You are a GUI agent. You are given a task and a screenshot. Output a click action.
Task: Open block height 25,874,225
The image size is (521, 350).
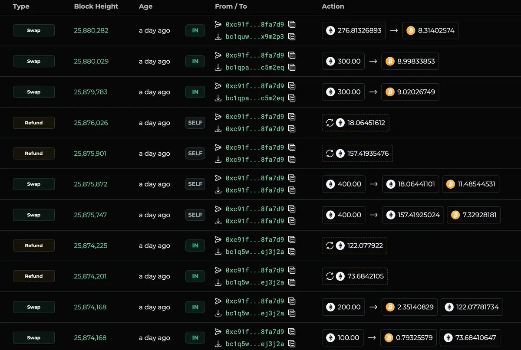(x=90, y=245)
